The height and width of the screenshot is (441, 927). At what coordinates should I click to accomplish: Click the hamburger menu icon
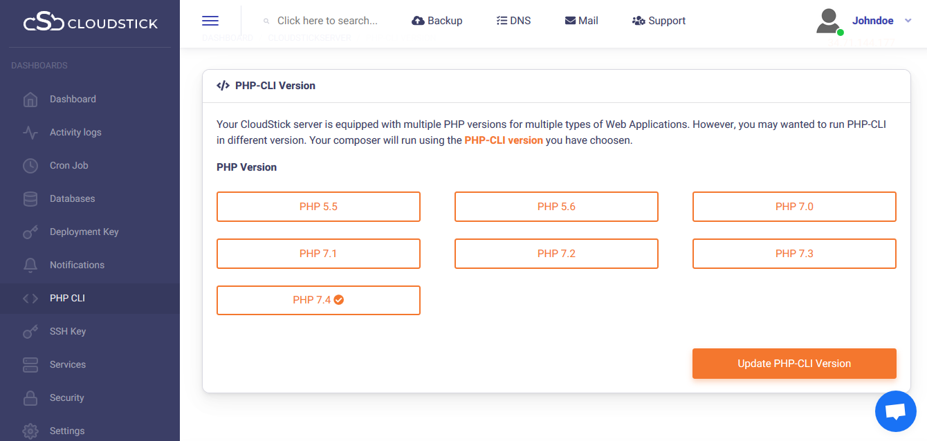(210, 21)
